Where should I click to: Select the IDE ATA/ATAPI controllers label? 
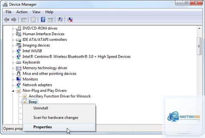[x=45, y=40]
